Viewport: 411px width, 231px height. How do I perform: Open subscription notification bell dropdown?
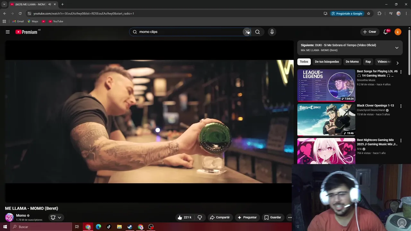[x=56, y=217]
